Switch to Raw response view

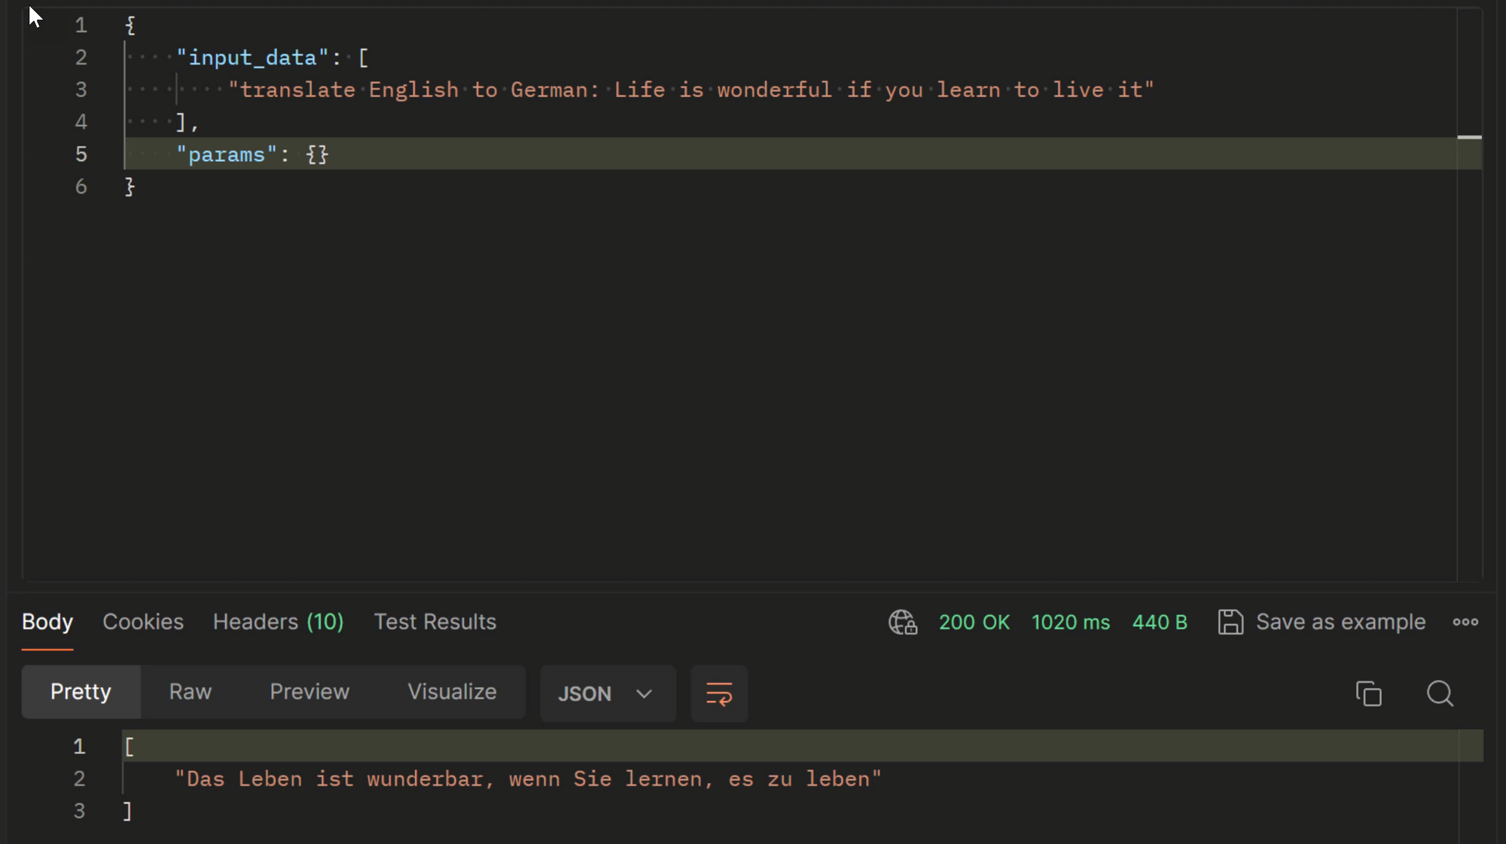click(x=190, y=691)
